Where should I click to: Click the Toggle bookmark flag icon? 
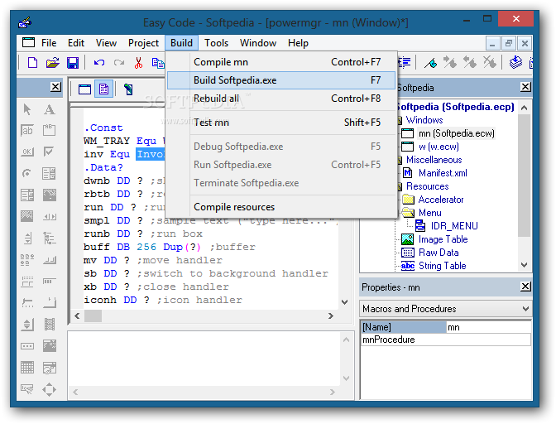point(430,63)
